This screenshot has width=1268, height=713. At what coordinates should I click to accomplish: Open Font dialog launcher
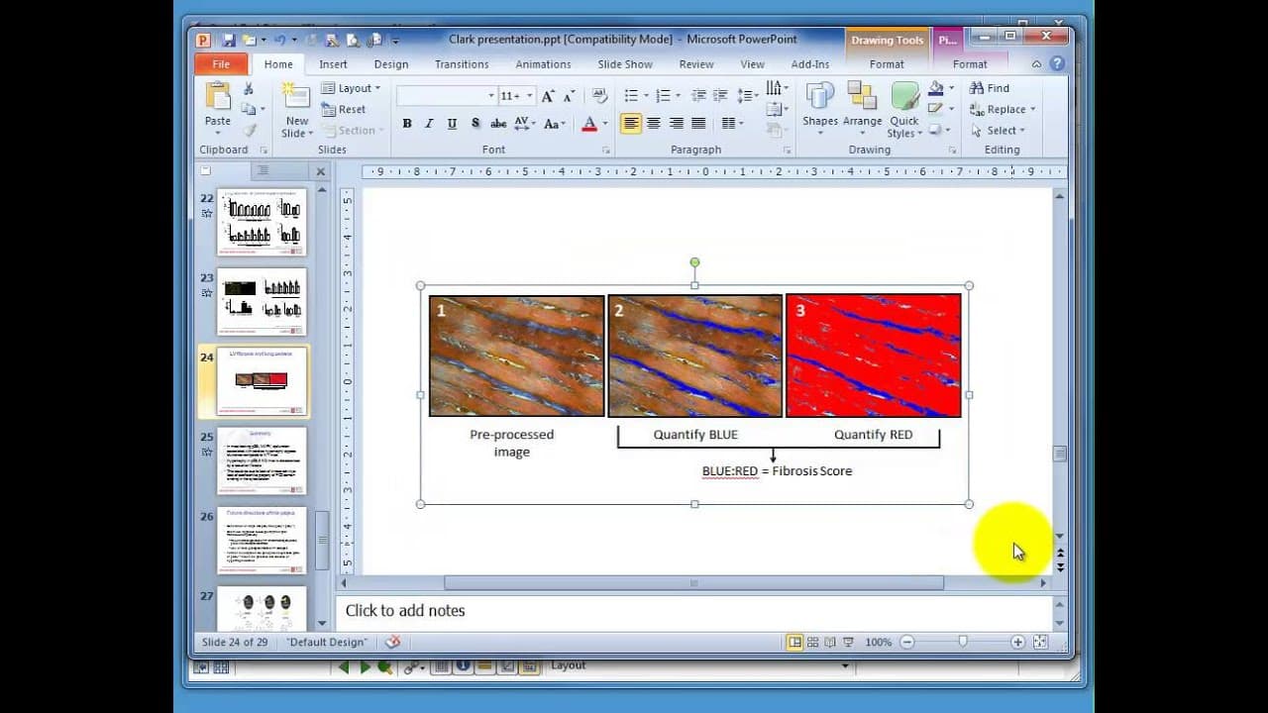click(605, 151)
